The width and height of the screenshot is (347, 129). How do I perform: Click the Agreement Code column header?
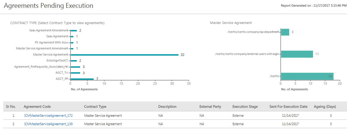click(x=37, y=107)
